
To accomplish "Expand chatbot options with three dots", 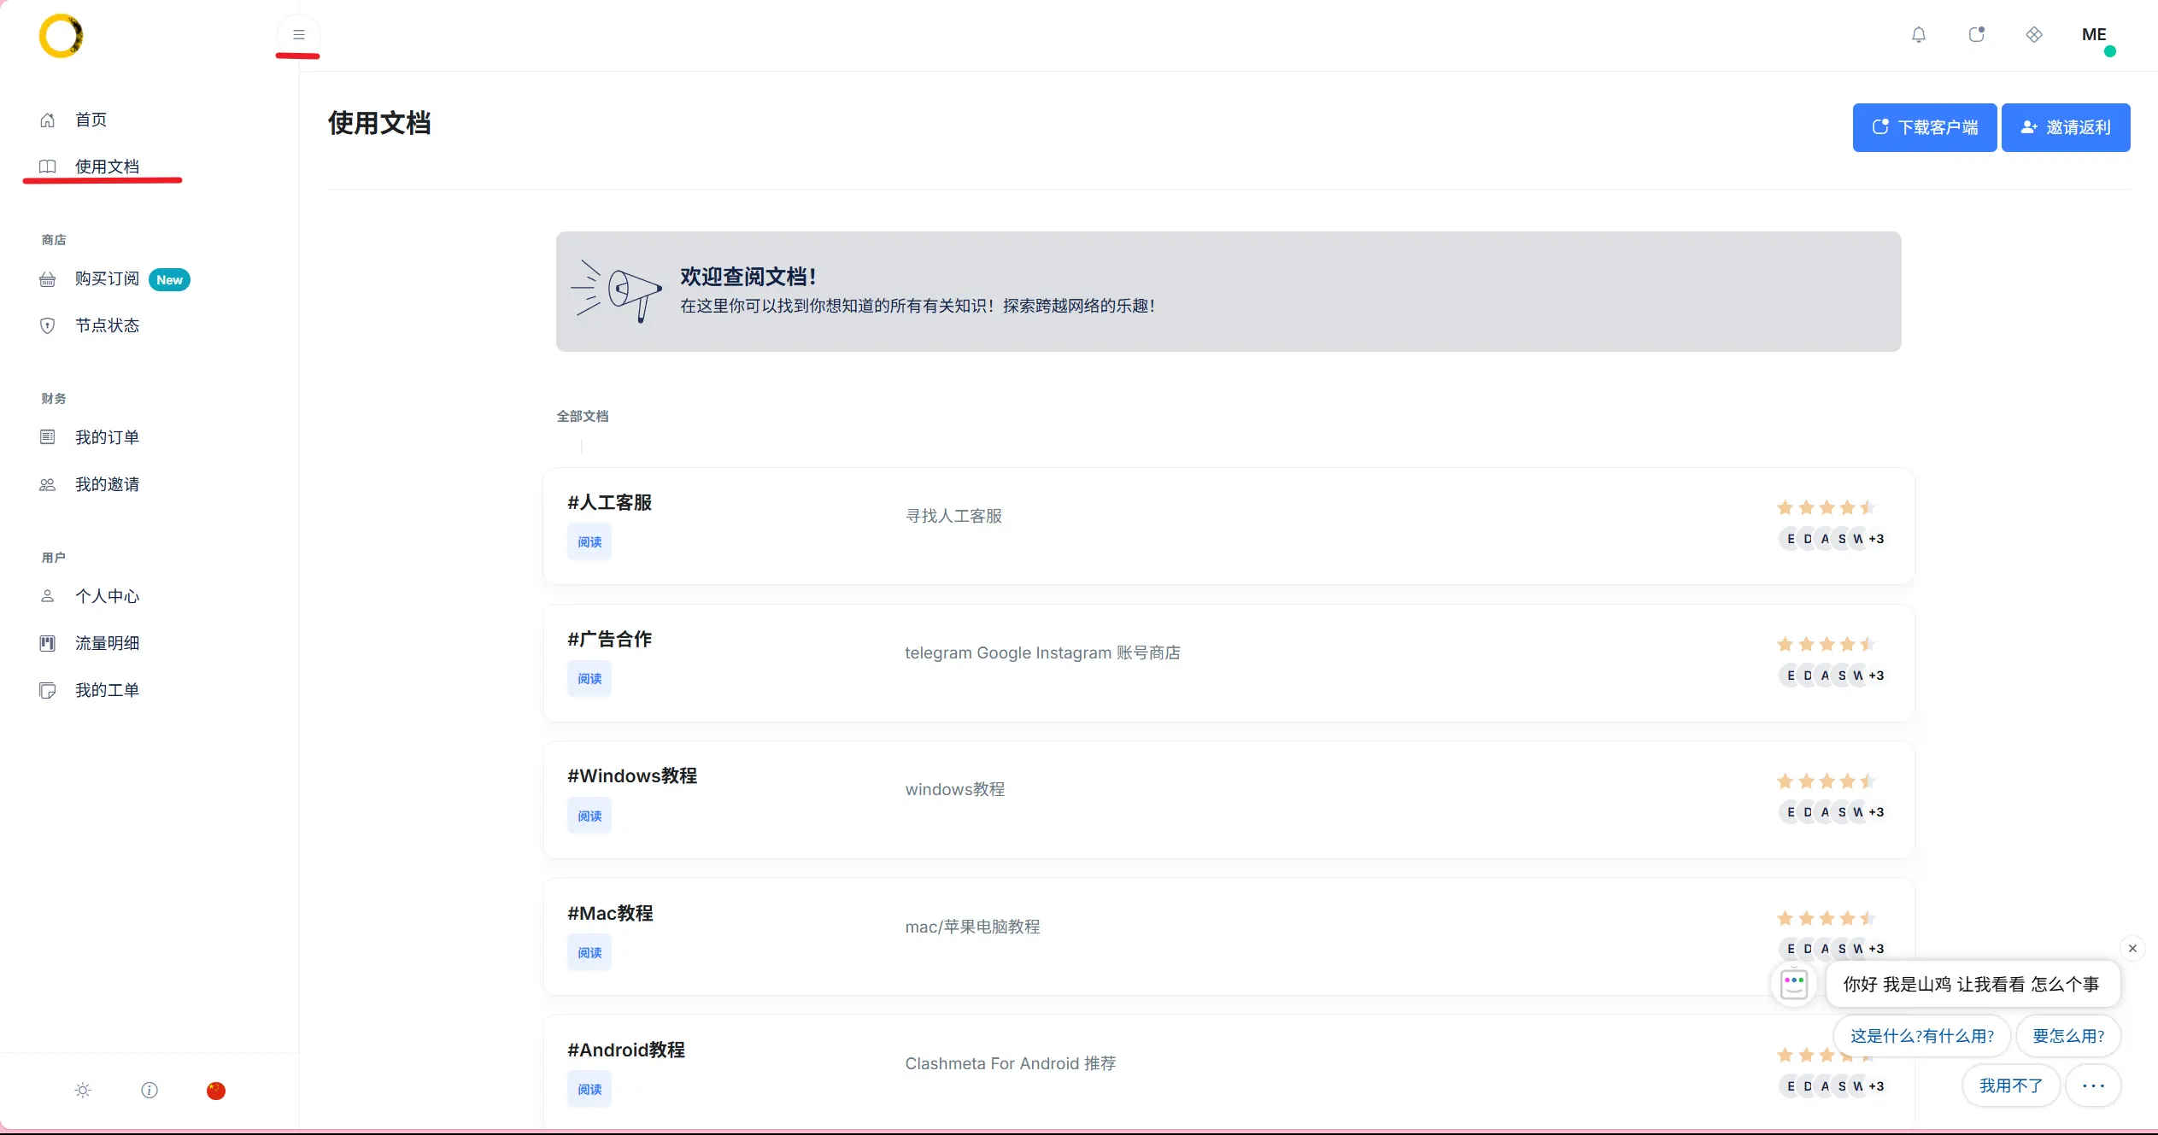I will (2092, 1085).
